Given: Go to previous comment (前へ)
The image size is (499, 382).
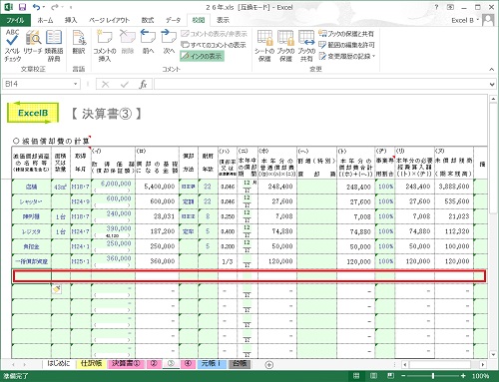Looking at the screenshot, I should [x=148, y=43].
